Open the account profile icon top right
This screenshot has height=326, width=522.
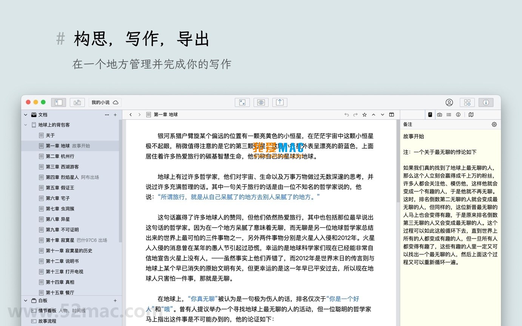[449, 102]
